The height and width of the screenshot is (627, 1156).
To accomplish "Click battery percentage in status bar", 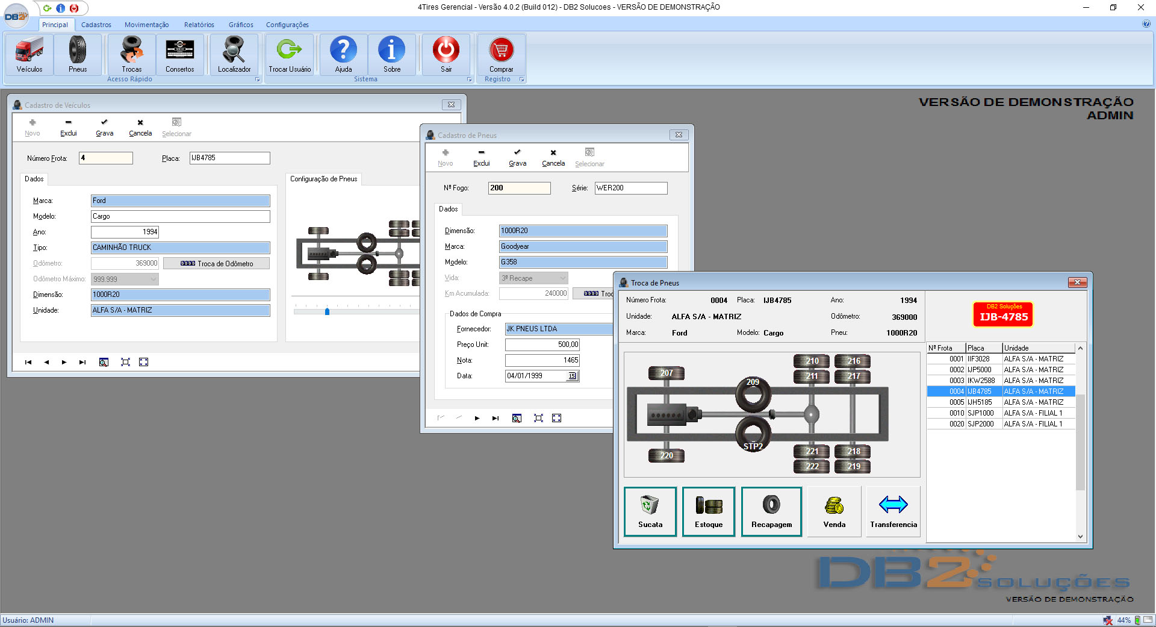I will 1123,620.
